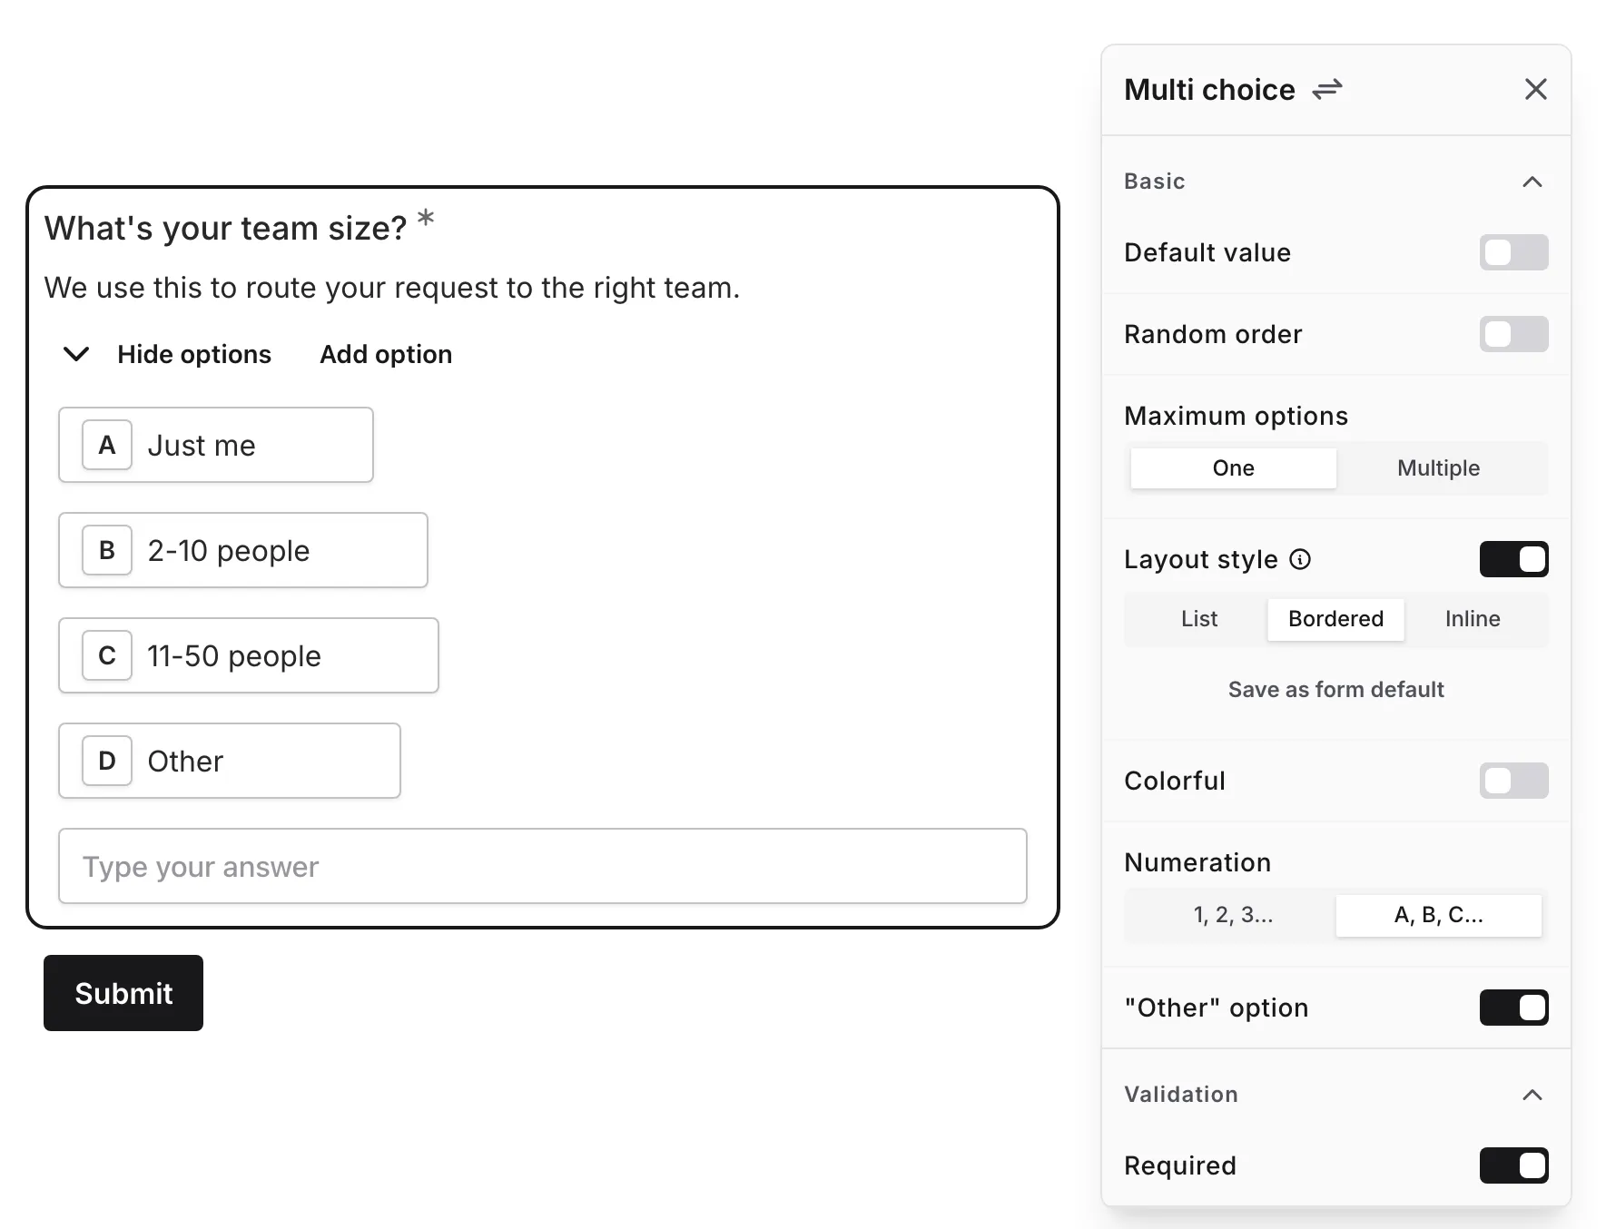
Task: Click the letter B key badge
Action: (x=107, y=550)
